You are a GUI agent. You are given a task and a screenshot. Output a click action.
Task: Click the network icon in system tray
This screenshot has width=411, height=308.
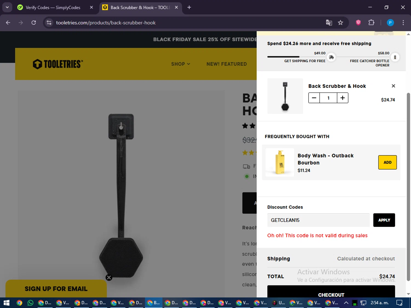tap(363, 303)
